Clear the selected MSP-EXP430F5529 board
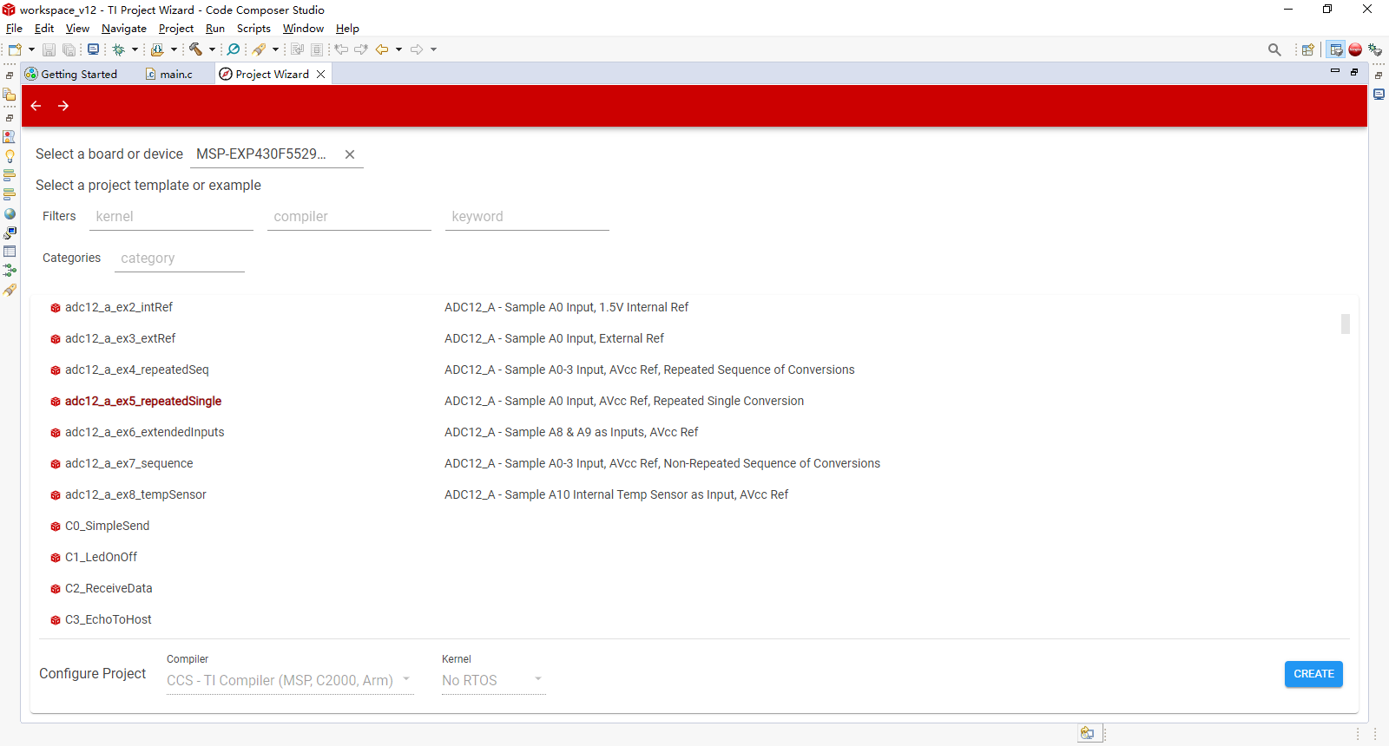Screen dimensions: 1389x746 [x=350, y=154]
